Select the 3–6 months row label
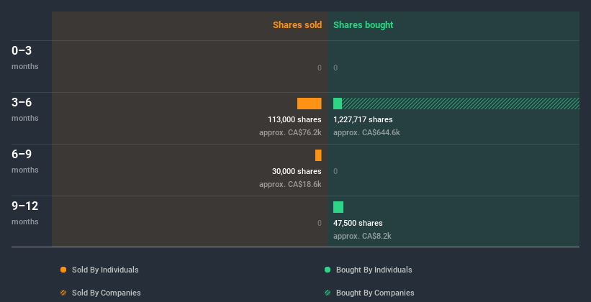 [25, 109]
